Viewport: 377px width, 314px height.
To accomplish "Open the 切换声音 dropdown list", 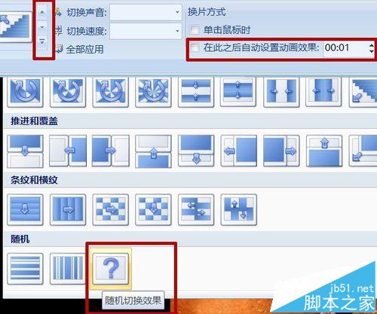I will (x=177, y=12).
